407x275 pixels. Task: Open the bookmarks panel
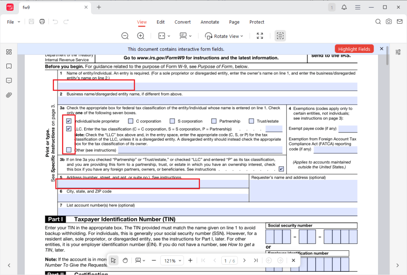point(9,66)
